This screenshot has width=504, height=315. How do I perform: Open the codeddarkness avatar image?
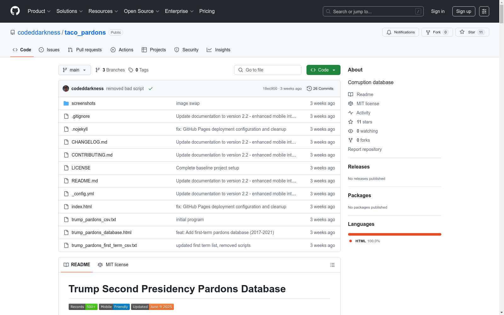[x=66, y=89]
